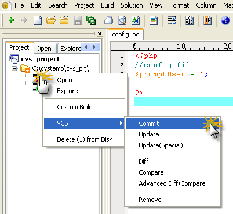Print the document with printer icon

pos(109,20)
